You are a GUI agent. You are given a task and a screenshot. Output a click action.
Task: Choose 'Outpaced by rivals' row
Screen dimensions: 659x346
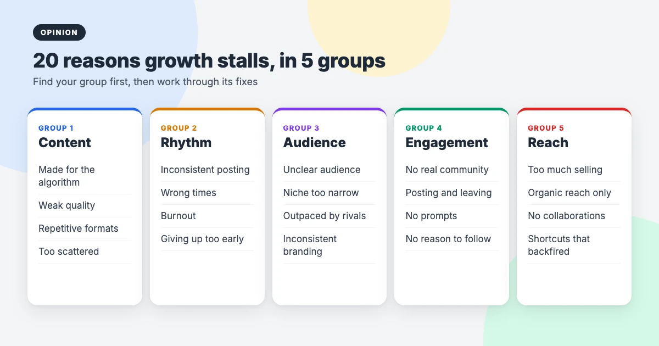(329, 216)
